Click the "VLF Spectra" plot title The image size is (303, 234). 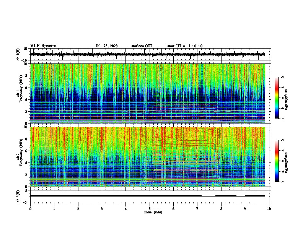tap(43, 46)
